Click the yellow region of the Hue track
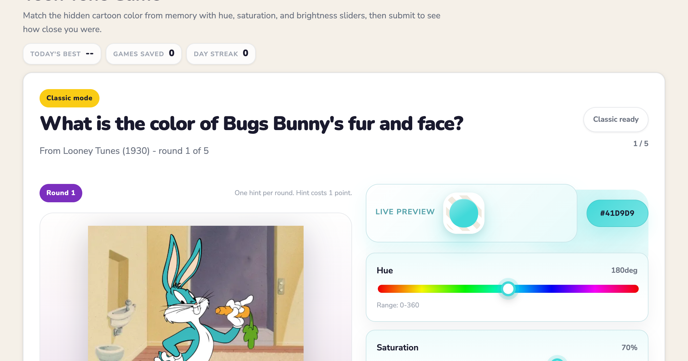This screenshot has height=361, width=688. point(421,289)
